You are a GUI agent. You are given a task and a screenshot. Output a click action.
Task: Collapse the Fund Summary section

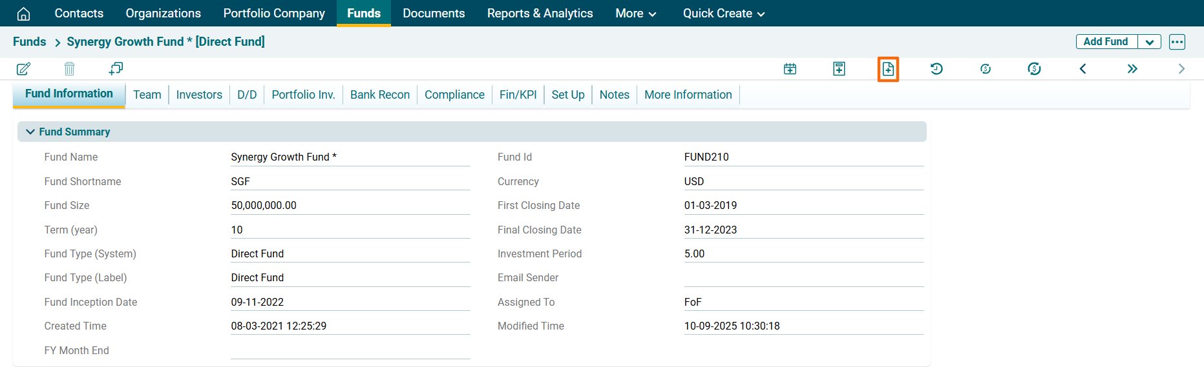30,132
